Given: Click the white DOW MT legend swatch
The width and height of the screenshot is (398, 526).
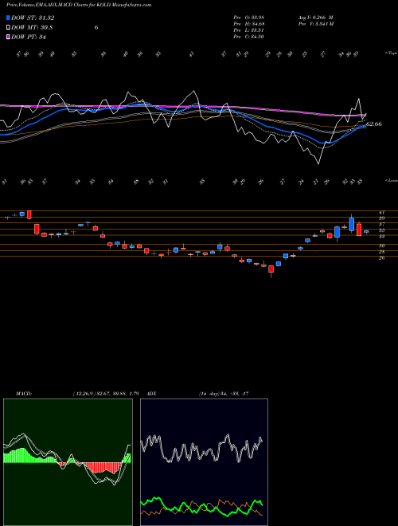Looking at the screenshot, I should [8, 28].
